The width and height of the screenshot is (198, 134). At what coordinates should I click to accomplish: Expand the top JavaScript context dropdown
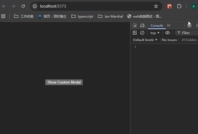[x=155, y=33]
